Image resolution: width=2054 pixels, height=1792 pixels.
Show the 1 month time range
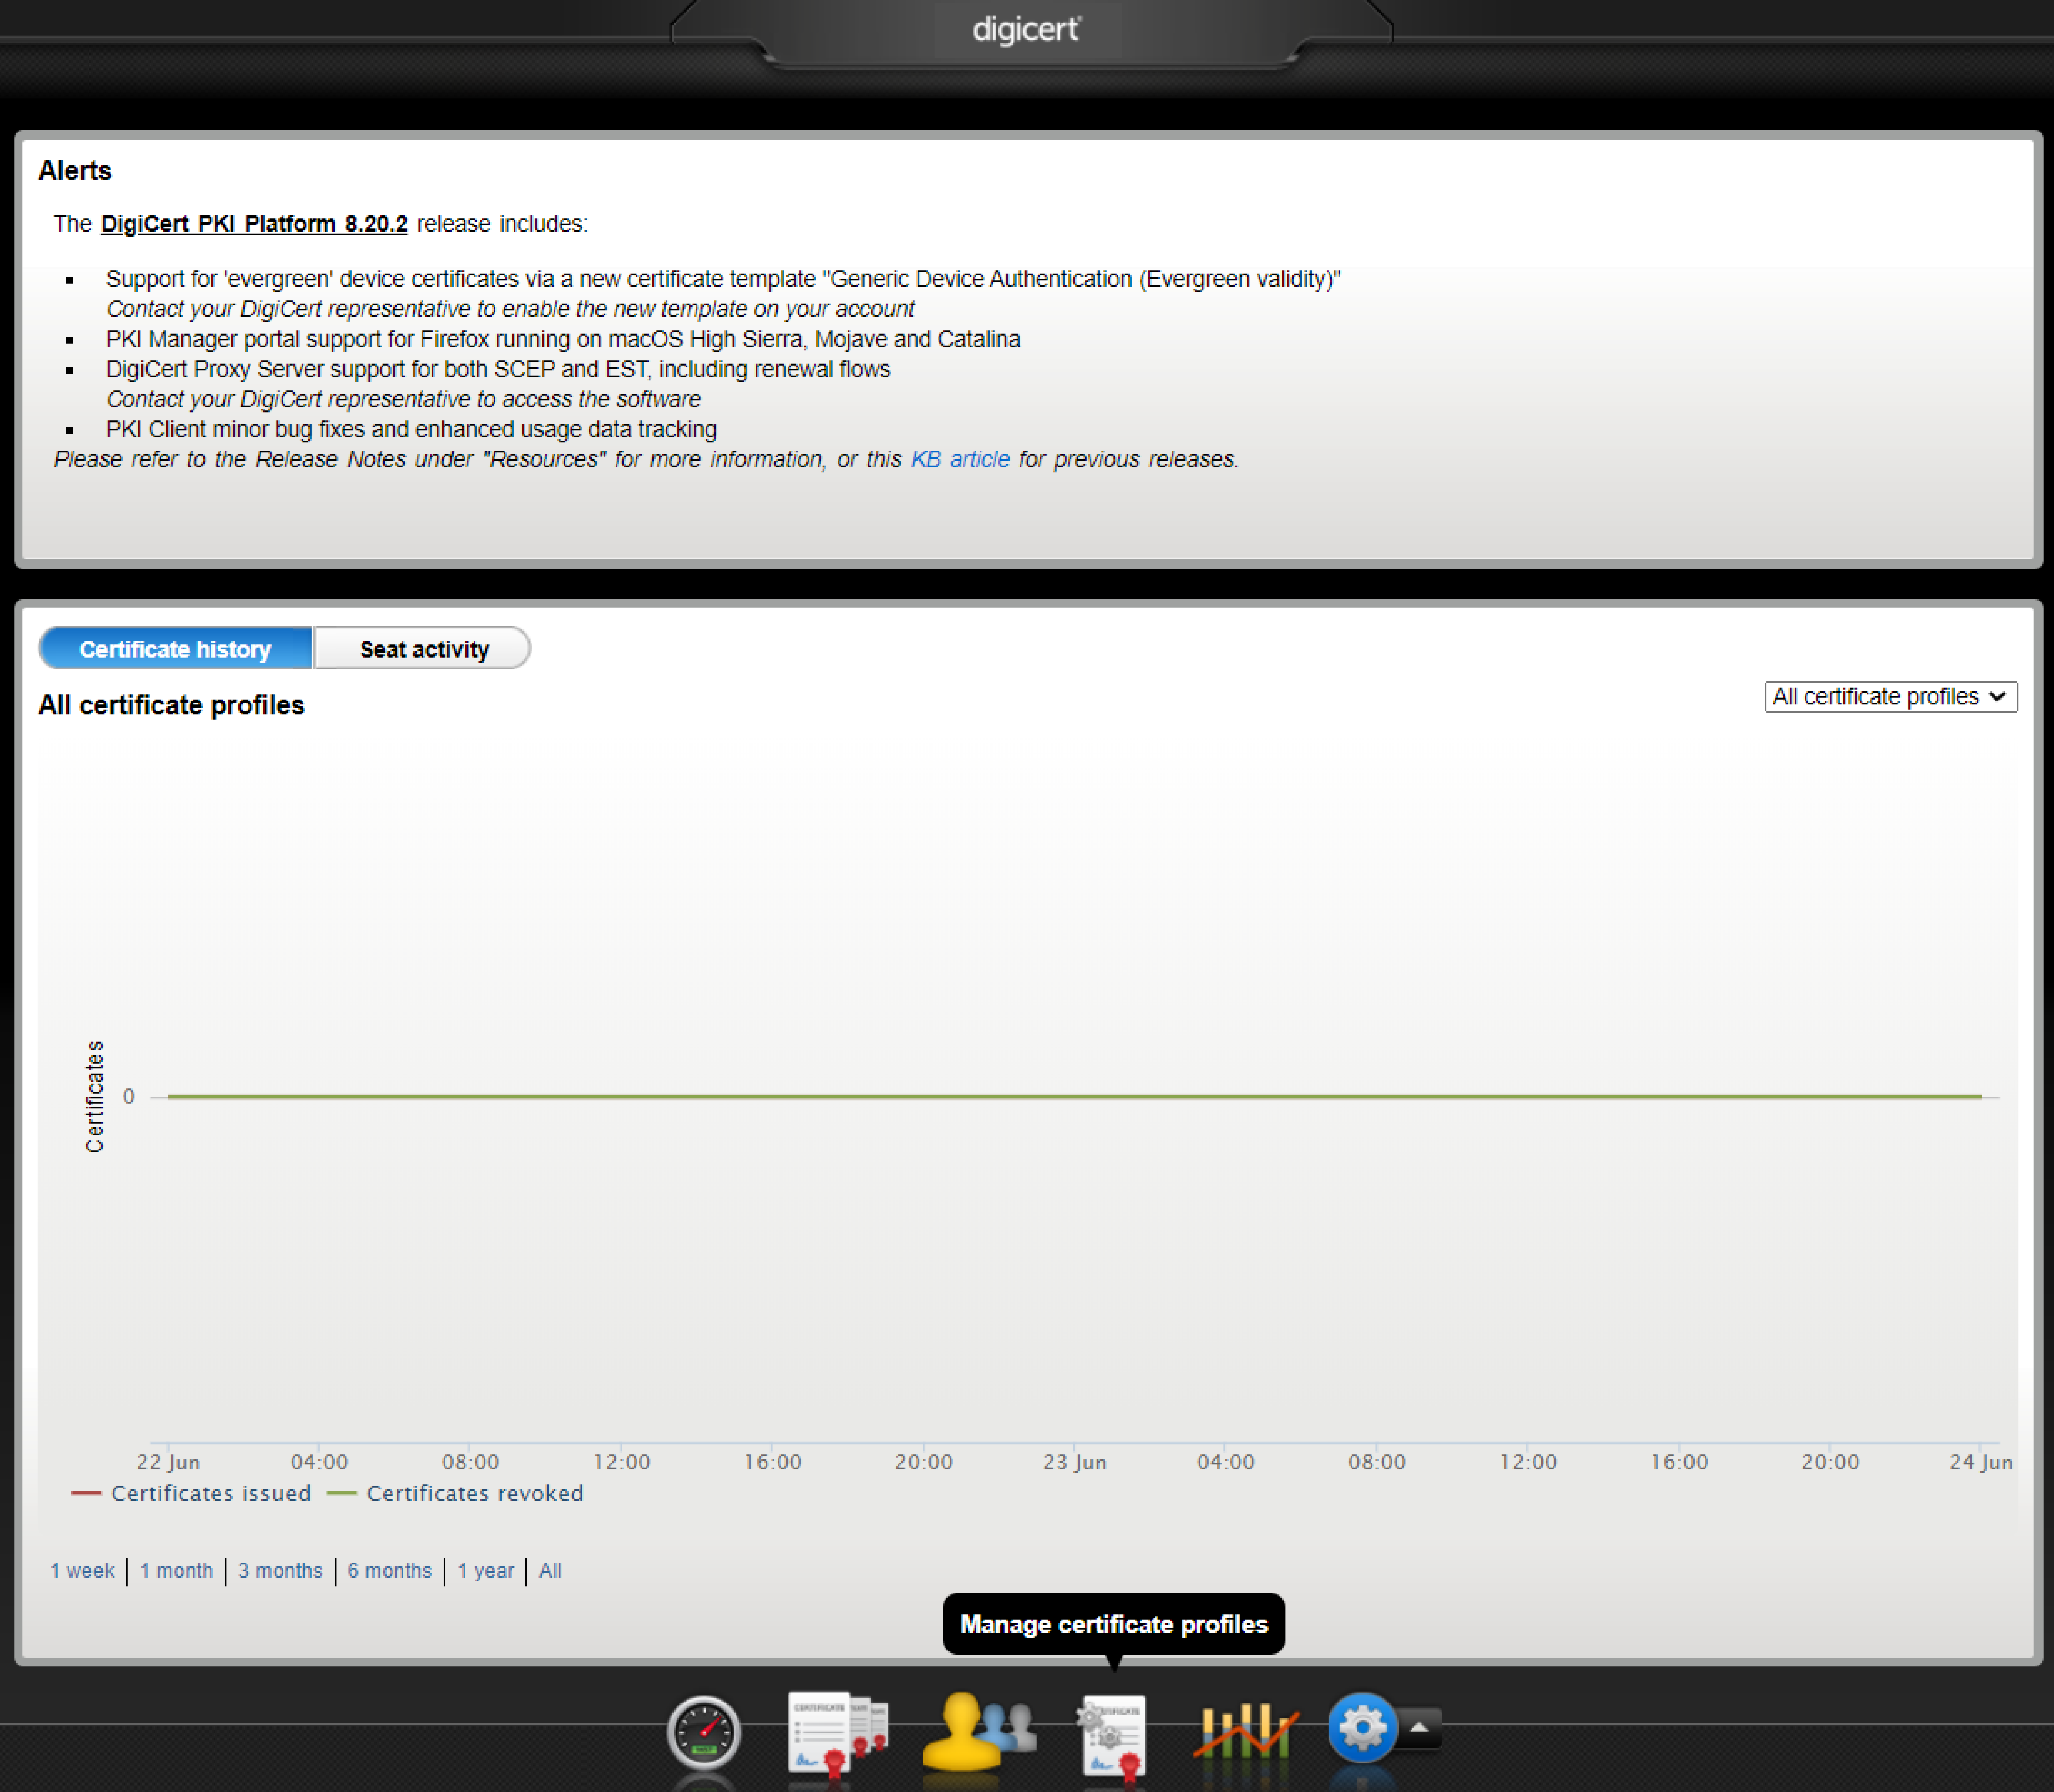click(x=176, y=1570)
